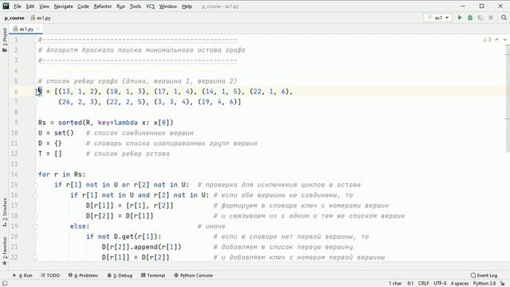Open the Navigate menu

click(x=64, y=6)
